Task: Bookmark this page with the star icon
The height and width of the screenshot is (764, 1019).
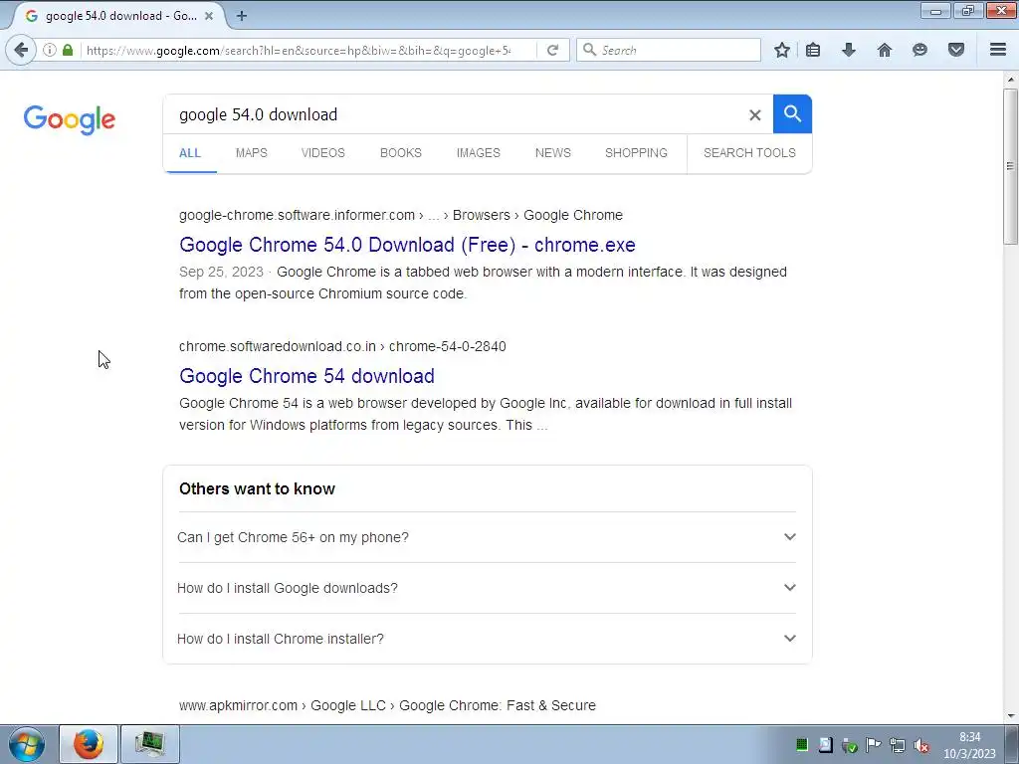Action: [x=782, y=50]
